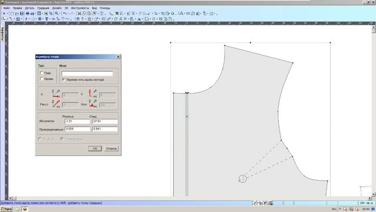Open the 3D menu
This screenshot has height=212, width=376.
pos(66,8)
